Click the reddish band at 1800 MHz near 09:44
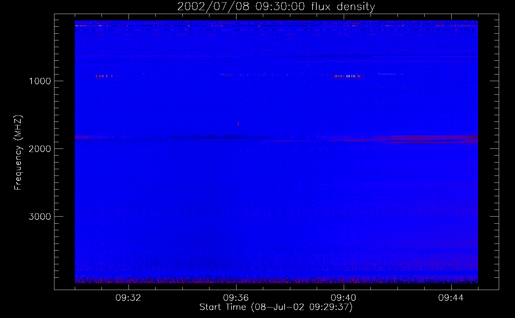 click(434, 138)
